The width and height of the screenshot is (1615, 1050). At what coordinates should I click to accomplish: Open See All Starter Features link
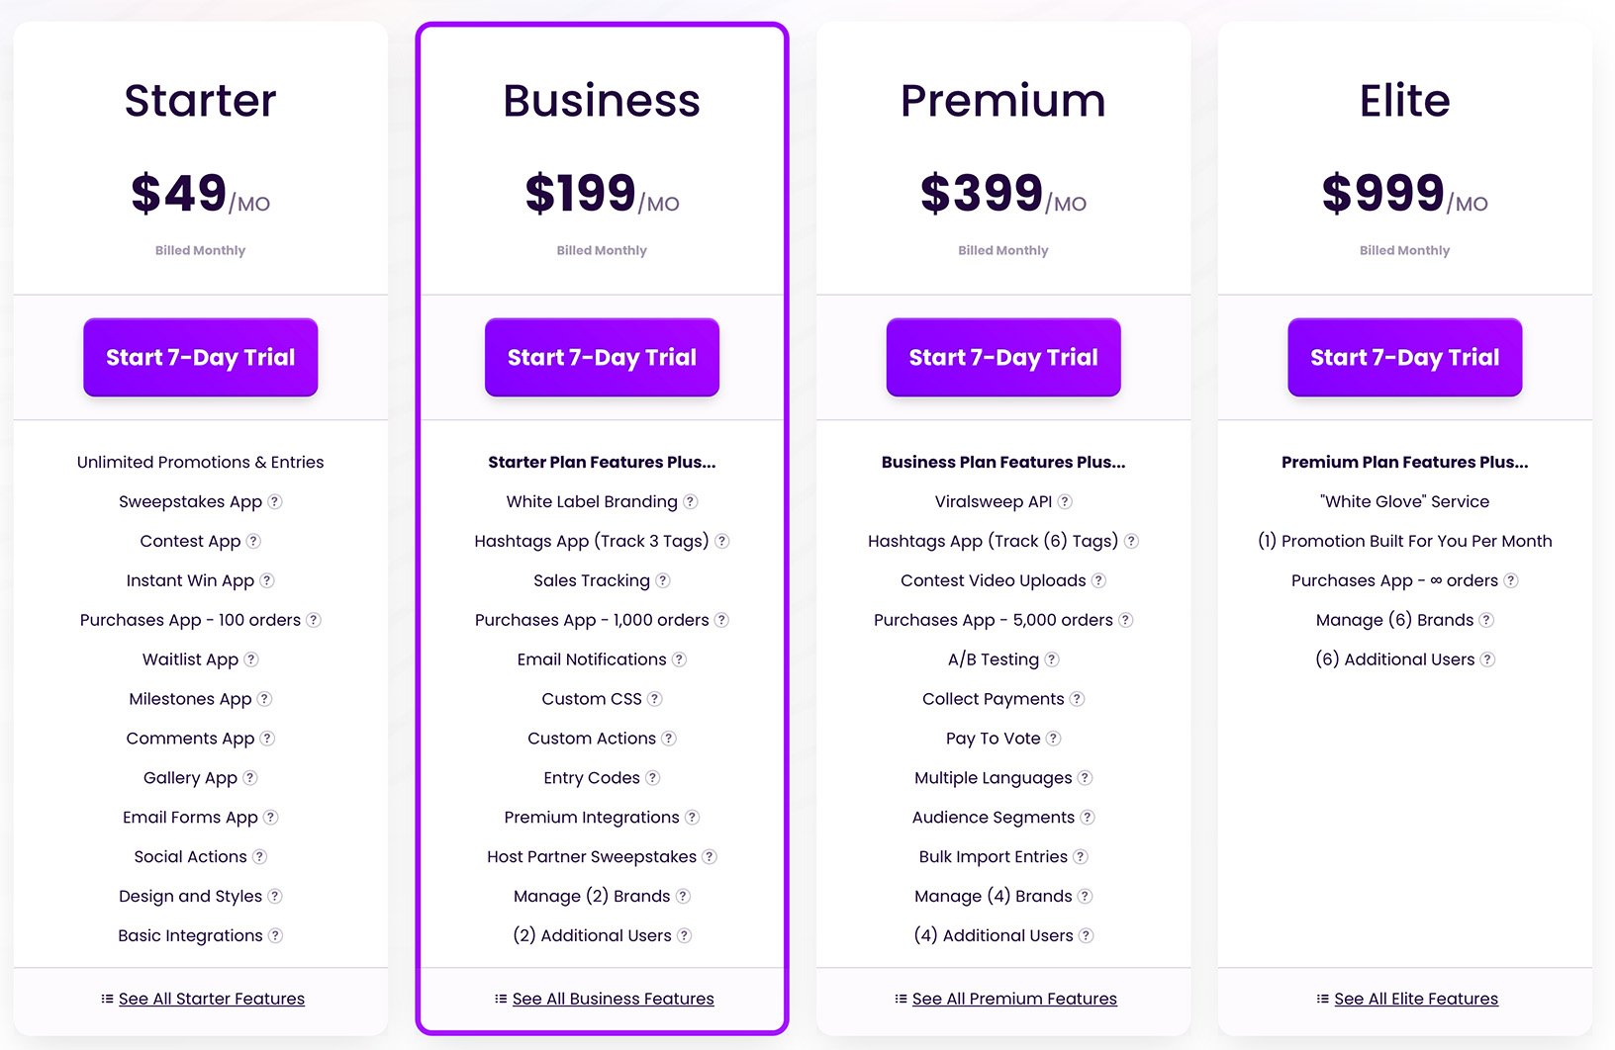211,999
